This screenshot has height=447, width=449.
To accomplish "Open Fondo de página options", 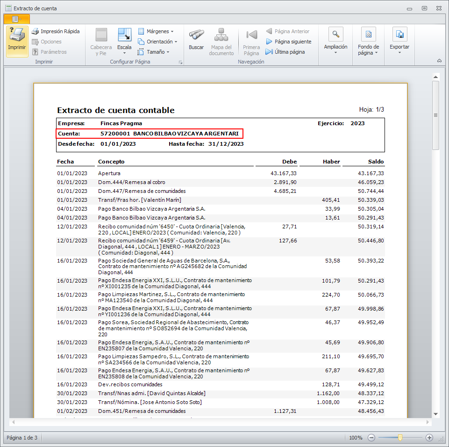I will point(368,34).
